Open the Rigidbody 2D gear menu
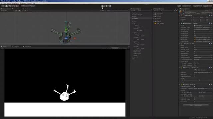 click(x=212, y=44)
